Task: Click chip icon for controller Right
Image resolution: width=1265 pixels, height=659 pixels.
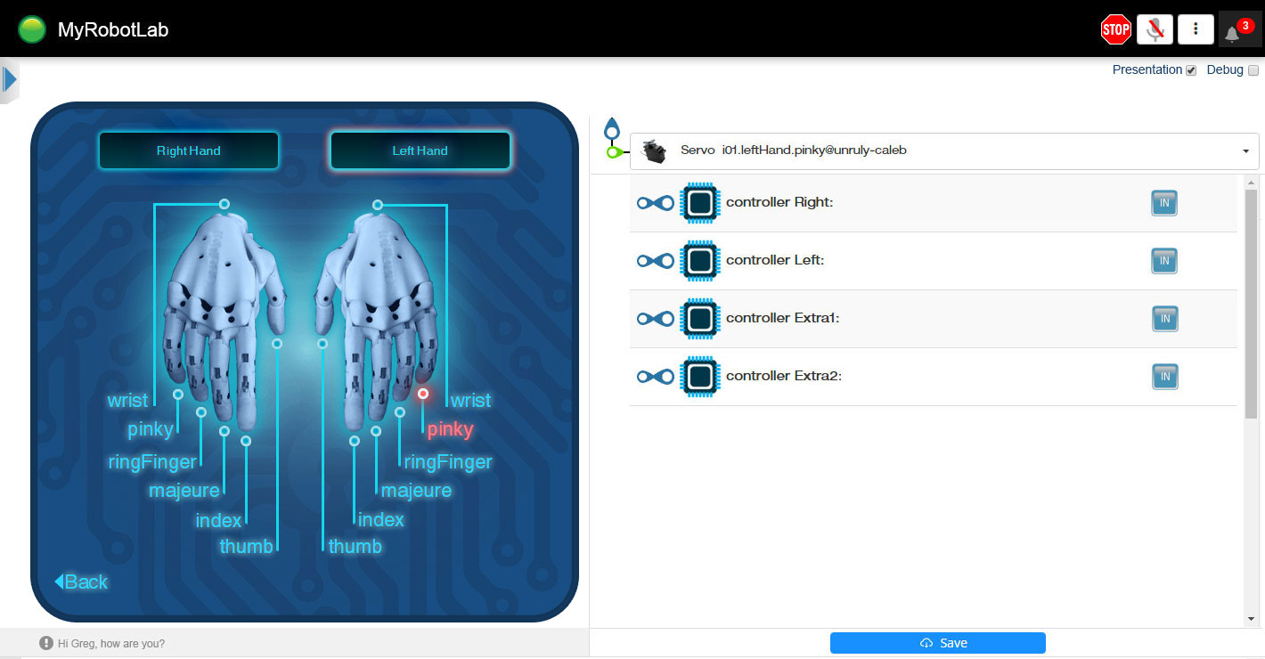Action: (700, 203)
